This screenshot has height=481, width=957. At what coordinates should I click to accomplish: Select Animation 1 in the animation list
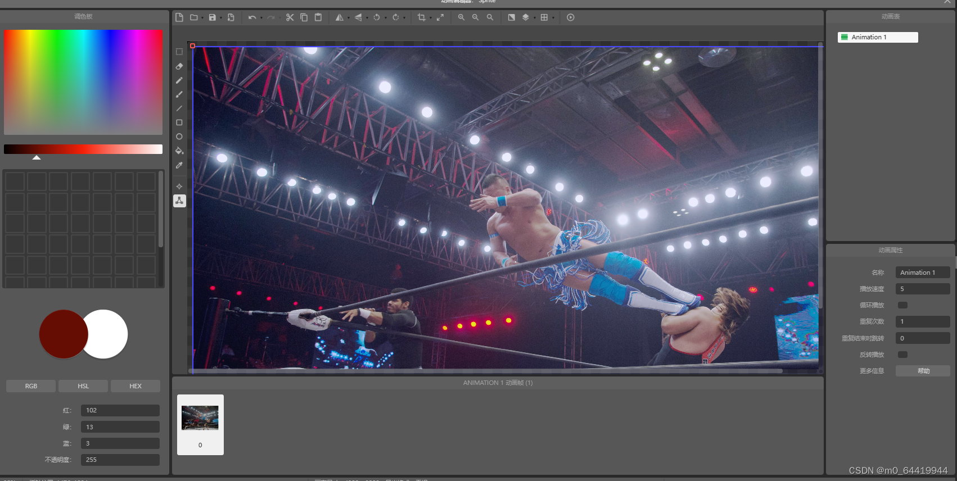point(878,37)
